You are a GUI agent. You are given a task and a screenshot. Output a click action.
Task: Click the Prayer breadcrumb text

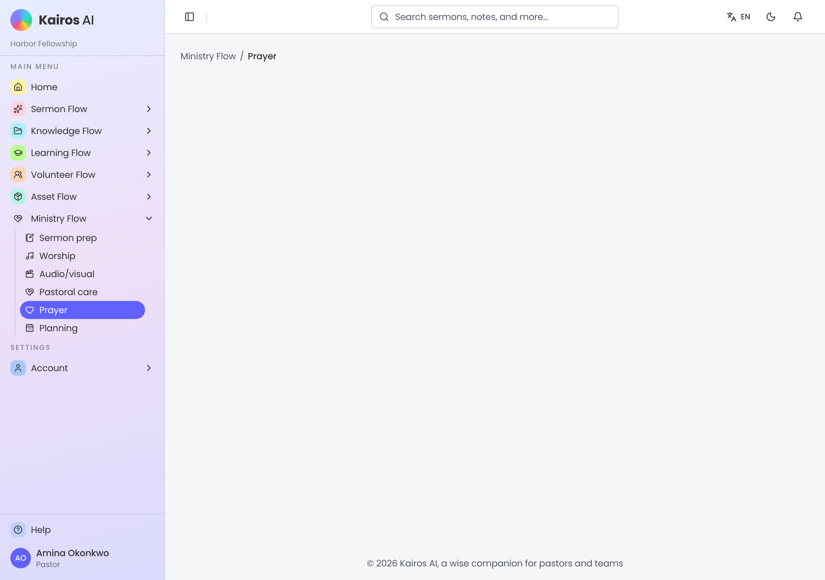coord(262,56)
